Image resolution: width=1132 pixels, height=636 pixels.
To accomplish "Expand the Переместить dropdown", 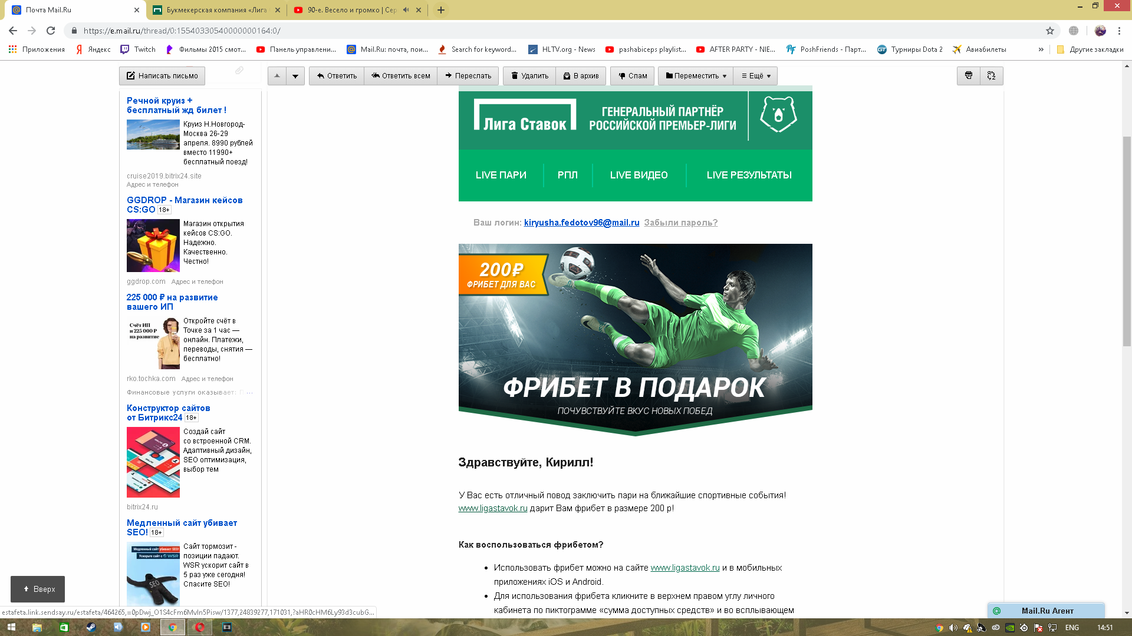I will [696, 76].
